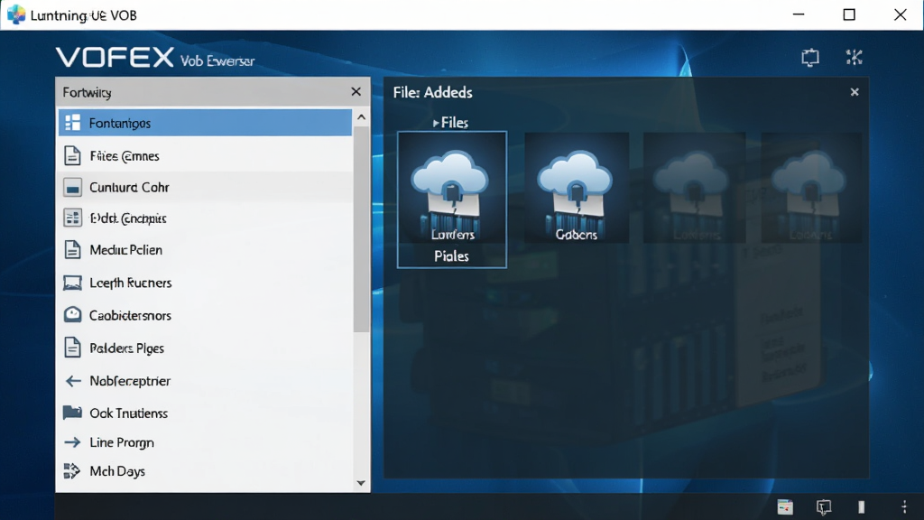The image size is (924, 520).
Task: Select the Mch Days icon
Action: click(x=72, y=471)
